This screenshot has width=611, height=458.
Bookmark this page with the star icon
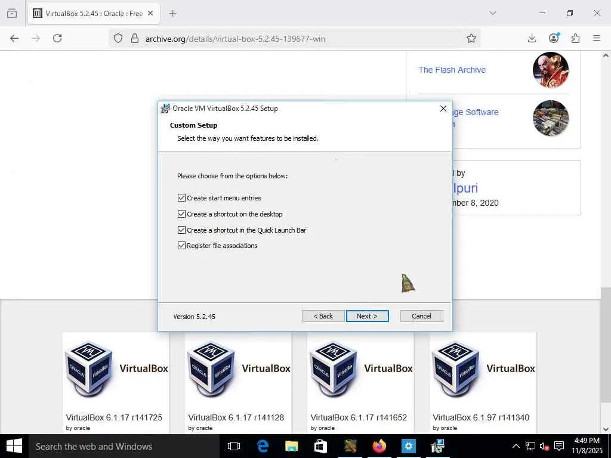[471, 38]
